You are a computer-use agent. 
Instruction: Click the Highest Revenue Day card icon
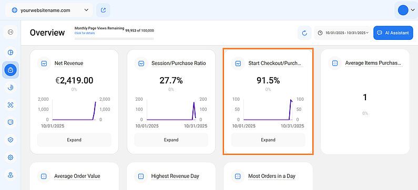coord(141,176)
